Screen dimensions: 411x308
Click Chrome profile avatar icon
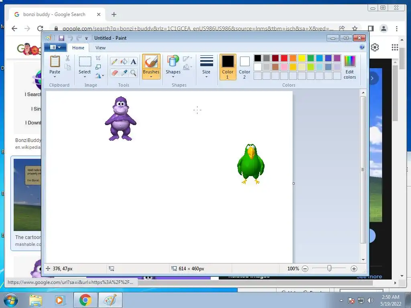pyautogui.click(x=383, y=28)
